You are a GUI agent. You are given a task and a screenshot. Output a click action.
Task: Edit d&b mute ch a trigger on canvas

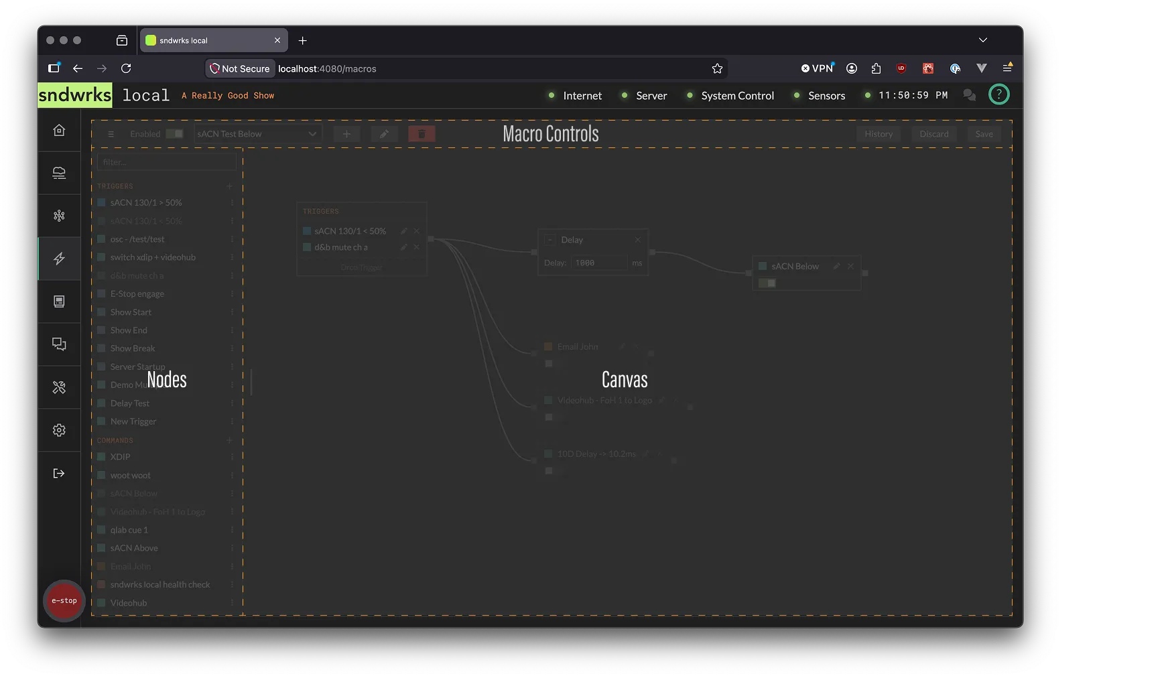click(x=404, y=247)
